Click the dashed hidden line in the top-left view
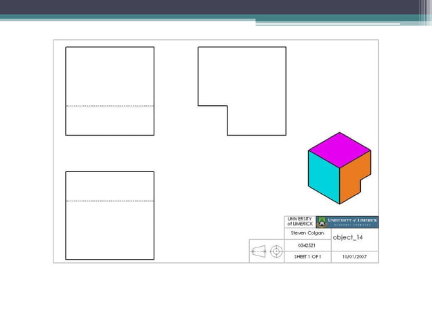 click(x=110, y=106)
